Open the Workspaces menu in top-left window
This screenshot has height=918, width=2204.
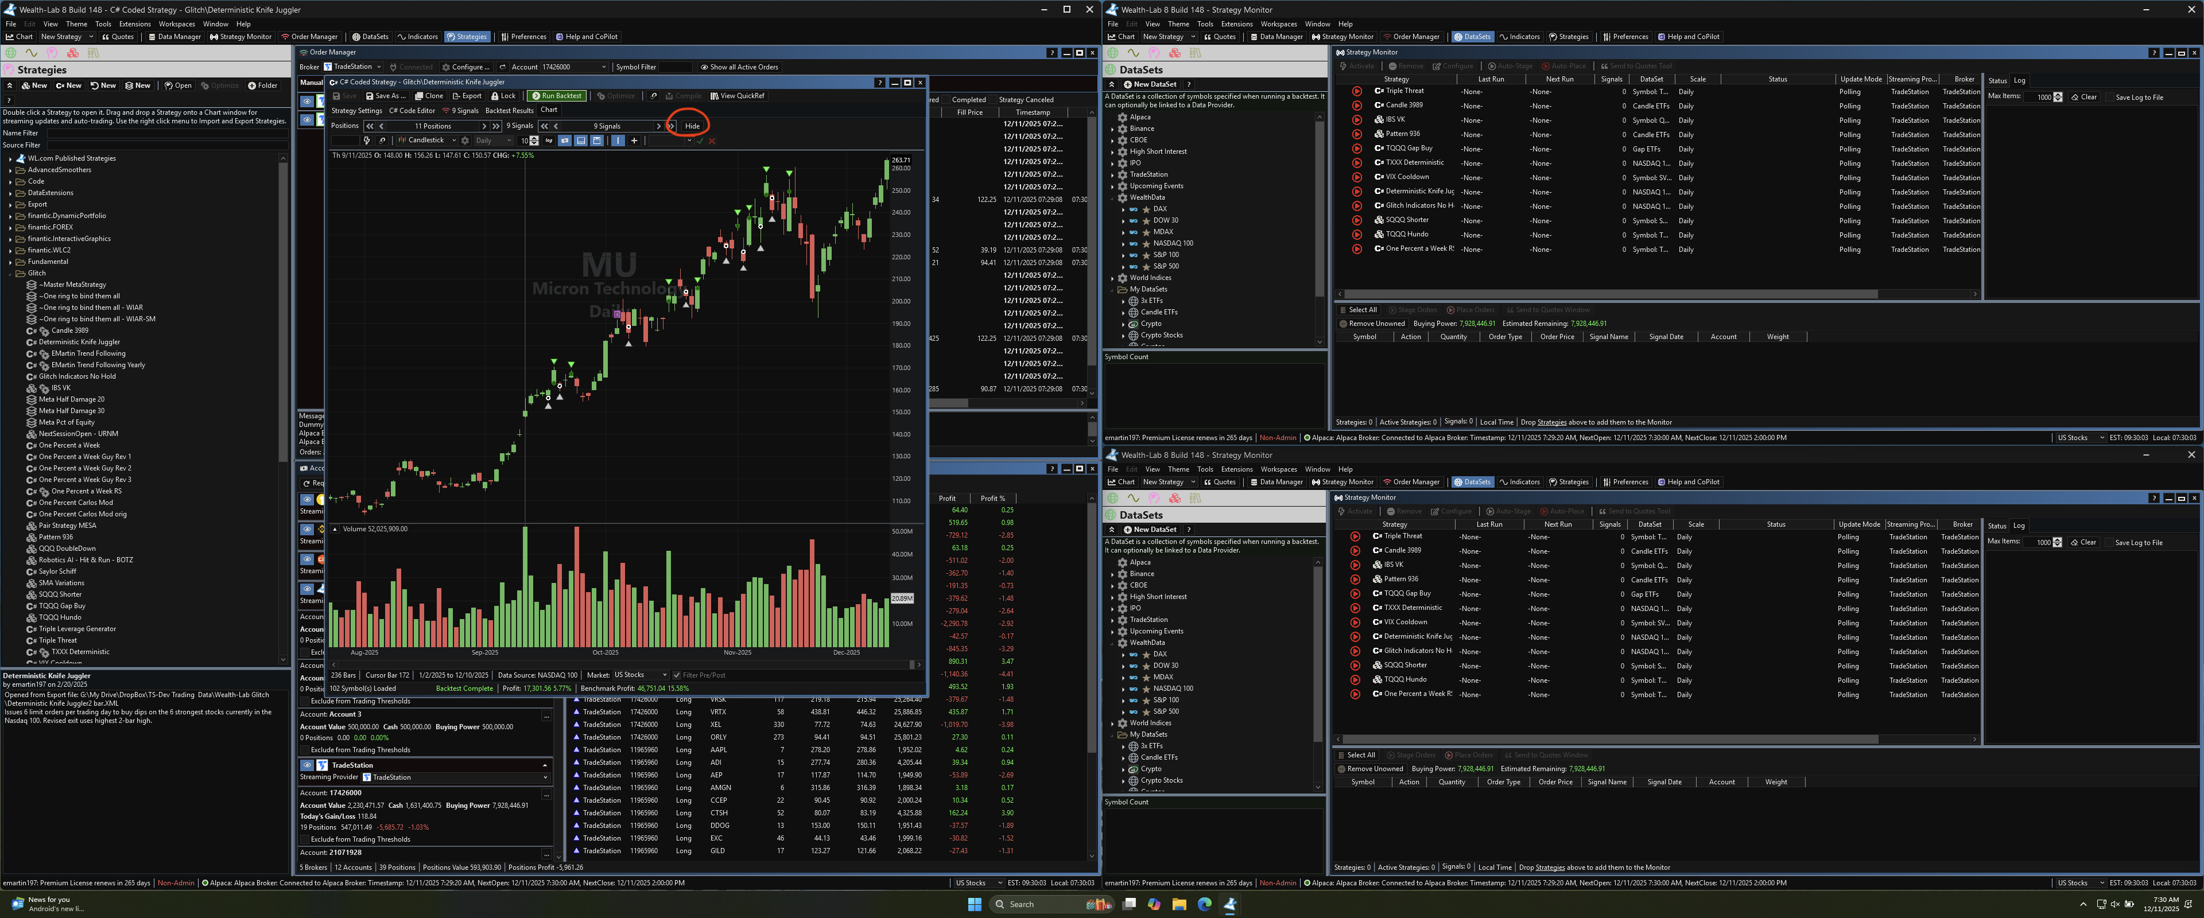[x=176, y=24]
